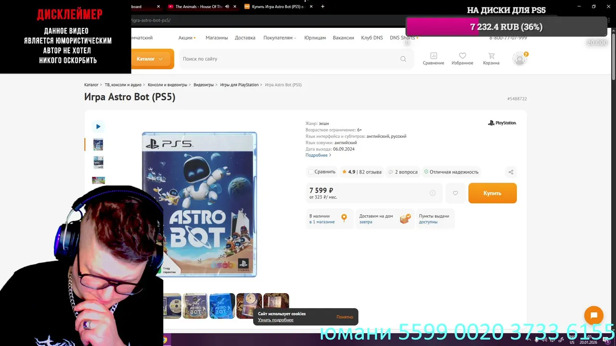Open the Корзина shopping cart icon
616x346 pixels.
click(x=491, y=59)
